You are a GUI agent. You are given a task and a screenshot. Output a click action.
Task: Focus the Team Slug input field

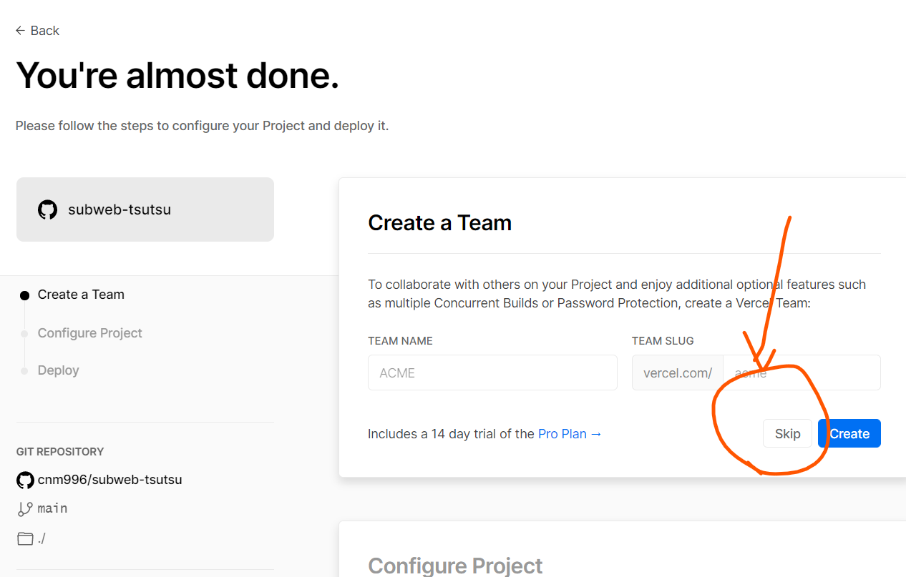802,373
